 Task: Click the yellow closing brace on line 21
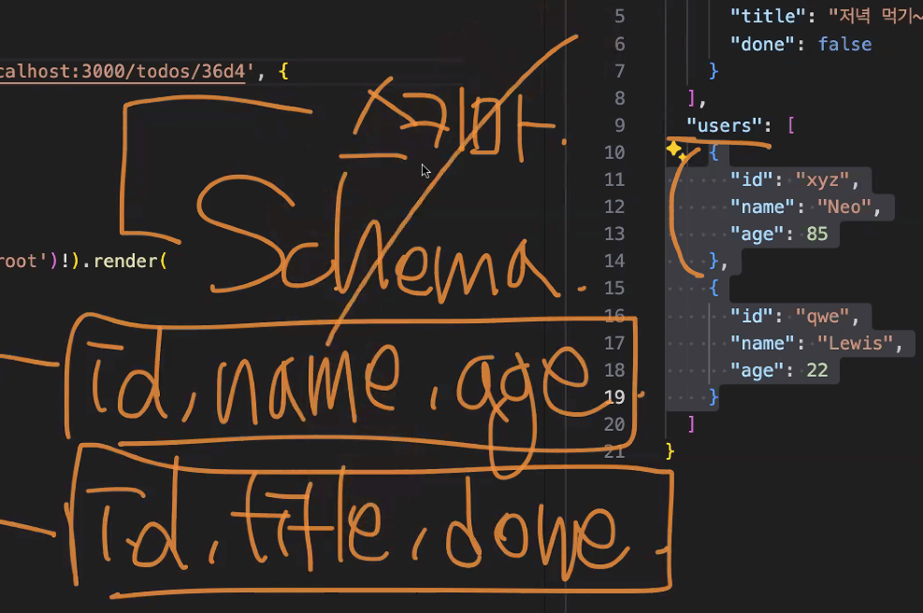coord(670,451)
